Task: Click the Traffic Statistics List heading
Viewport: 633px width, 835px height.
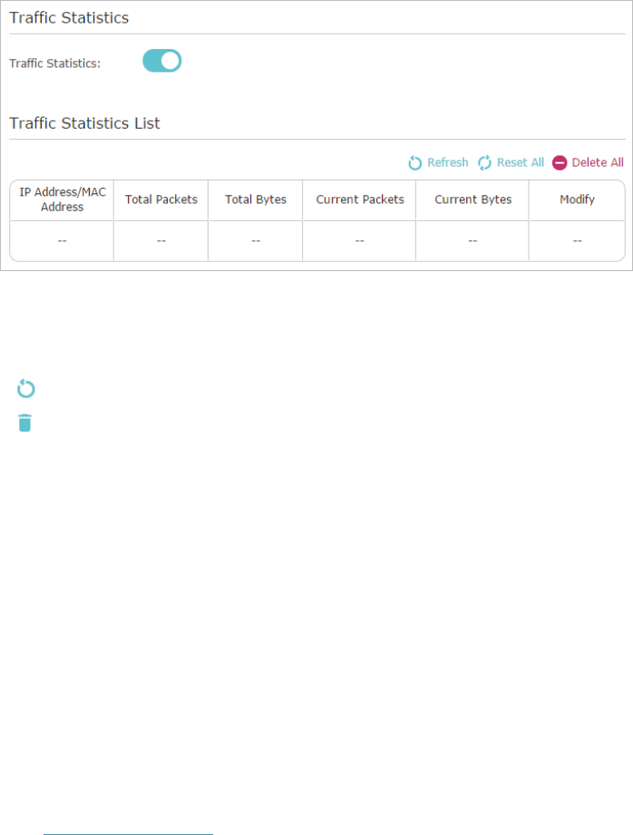Action: coord(84,123)
